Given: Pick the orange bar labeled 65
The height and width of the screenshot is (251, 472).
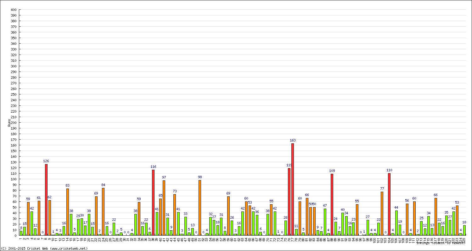Looking at the screenshot, I should tap(160, 217).
